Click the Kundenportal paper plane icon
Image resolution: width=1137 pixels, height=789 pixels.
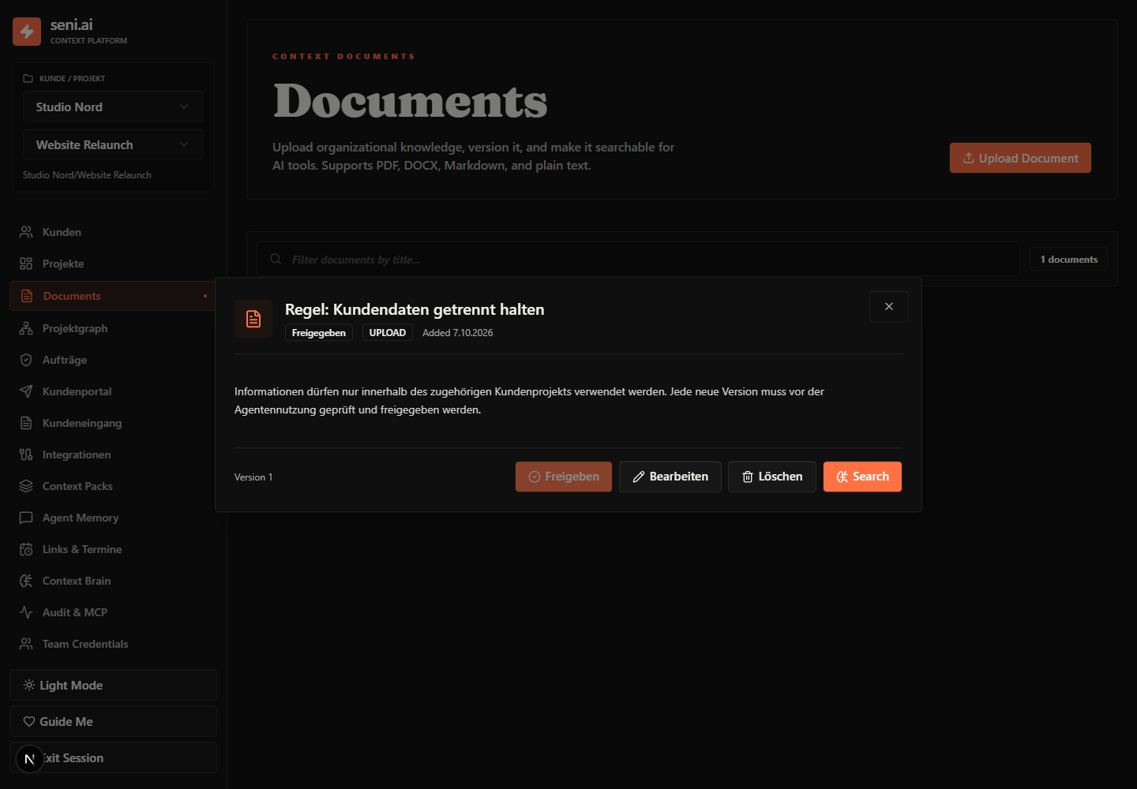click(26, 391)
